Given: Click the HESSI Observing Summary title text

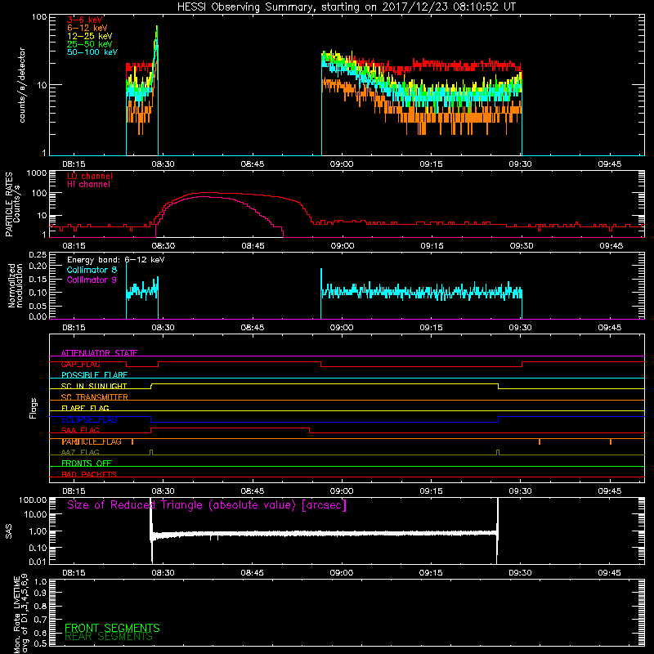Looking at the screenshot, I should (x=347, y=7).
